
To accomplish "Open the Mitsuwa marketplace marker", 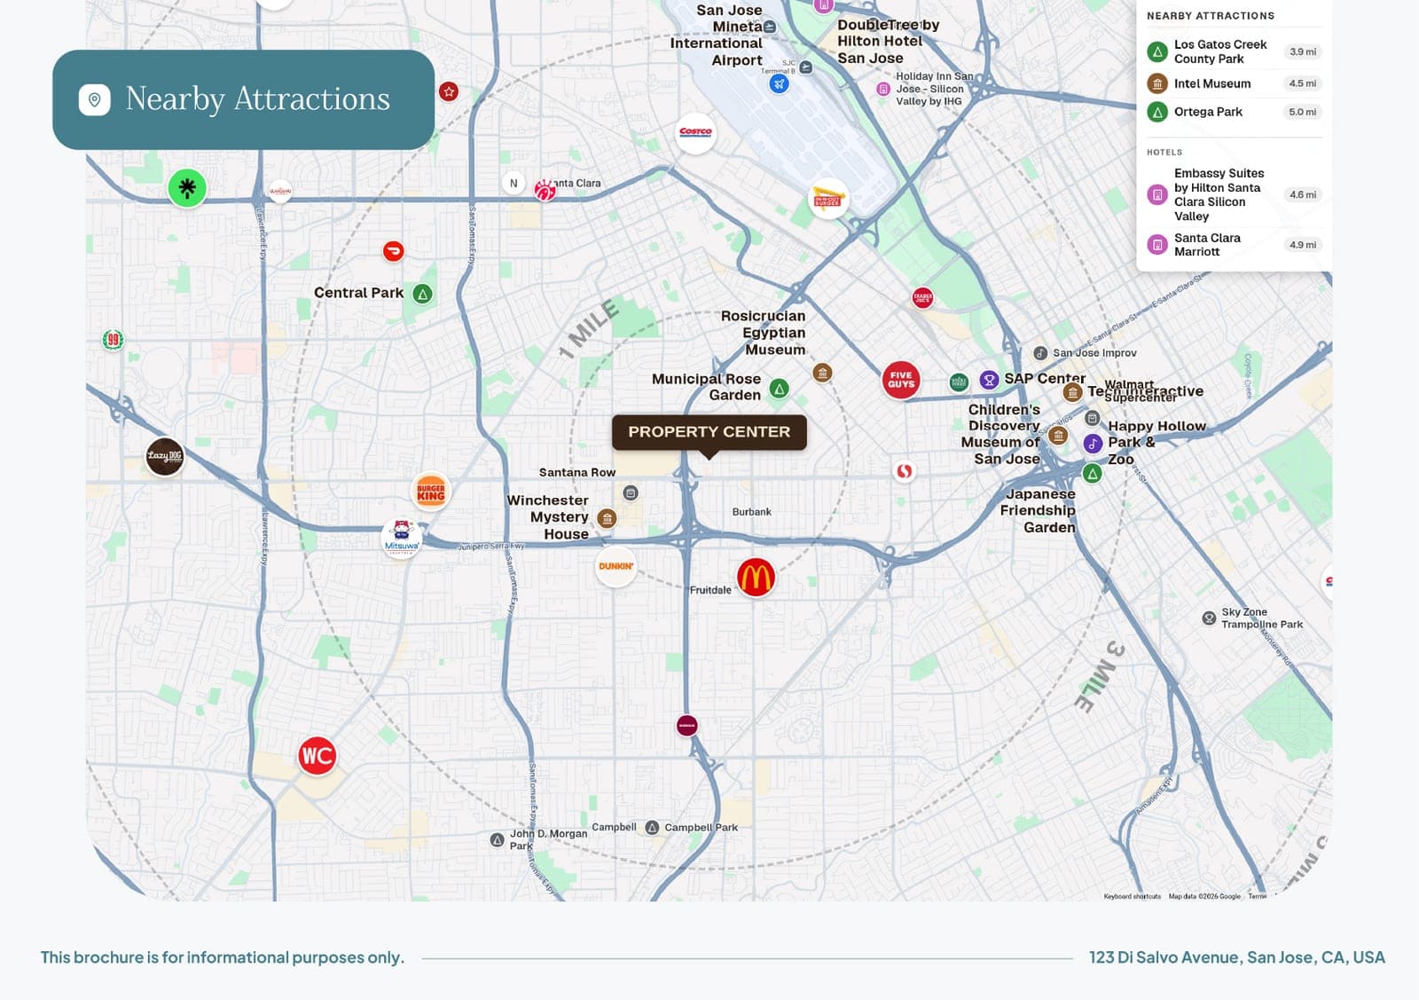I will pos(402,538).
